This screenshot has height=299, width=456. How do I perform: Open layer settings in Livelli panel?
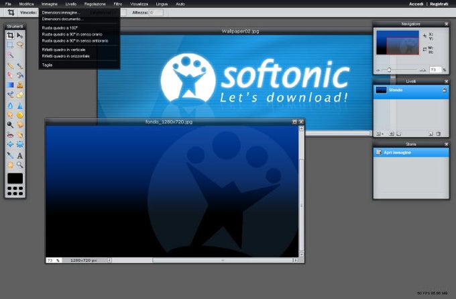pyautogui.click(x=379, y=134)
